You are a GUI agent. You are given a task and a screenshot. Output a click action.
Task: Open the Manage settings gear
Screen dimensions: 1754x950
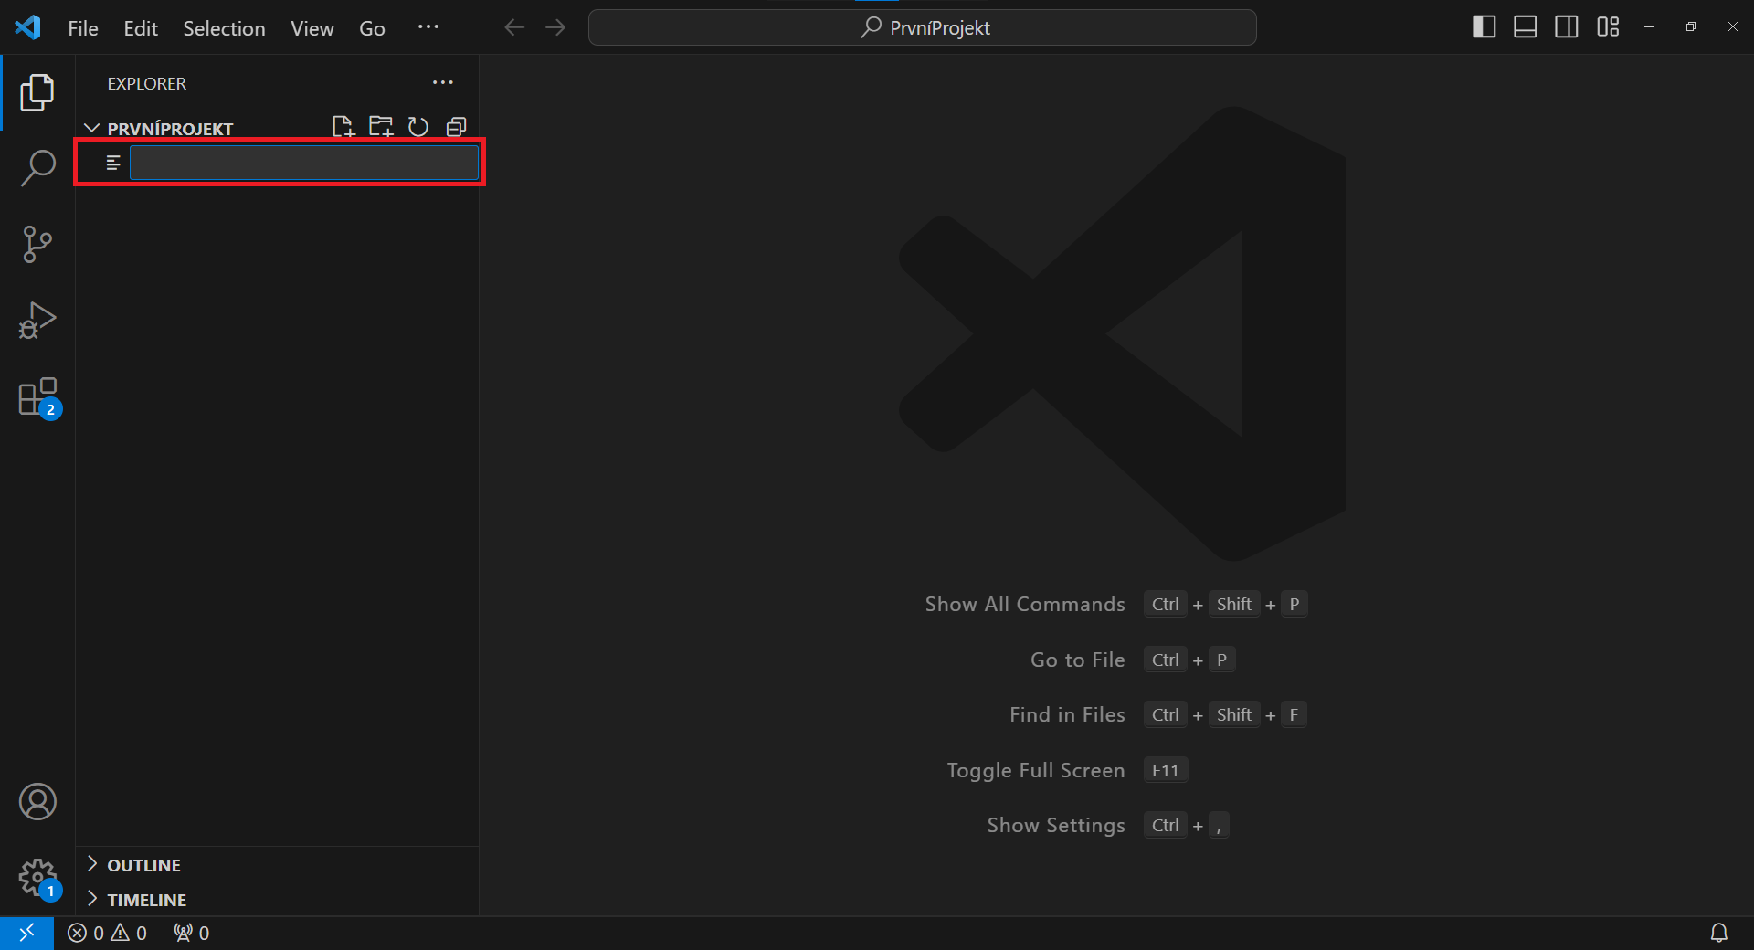click(x=37, y=878)
